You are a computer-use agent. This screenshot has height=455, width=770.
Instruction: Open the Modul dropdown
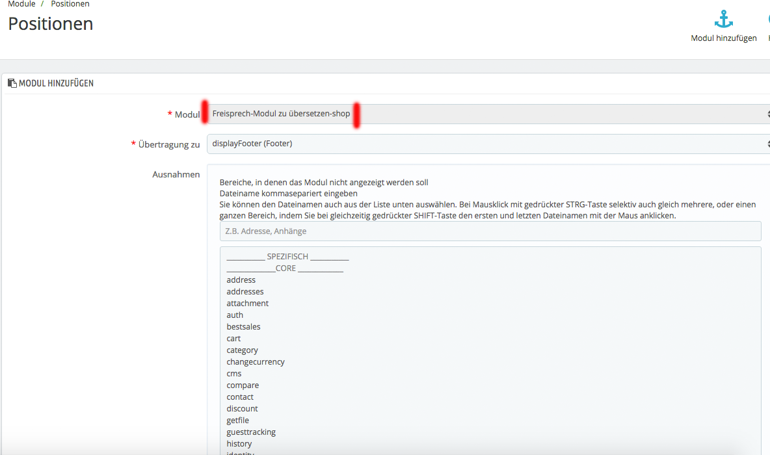(488, 114)
